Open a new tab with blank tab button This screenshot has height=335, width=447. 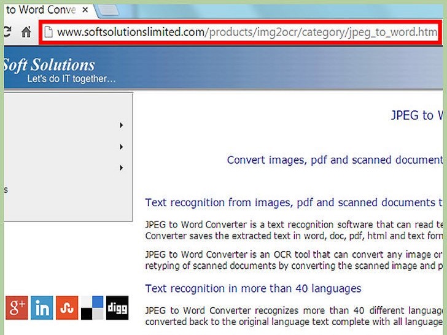point(108,10)
